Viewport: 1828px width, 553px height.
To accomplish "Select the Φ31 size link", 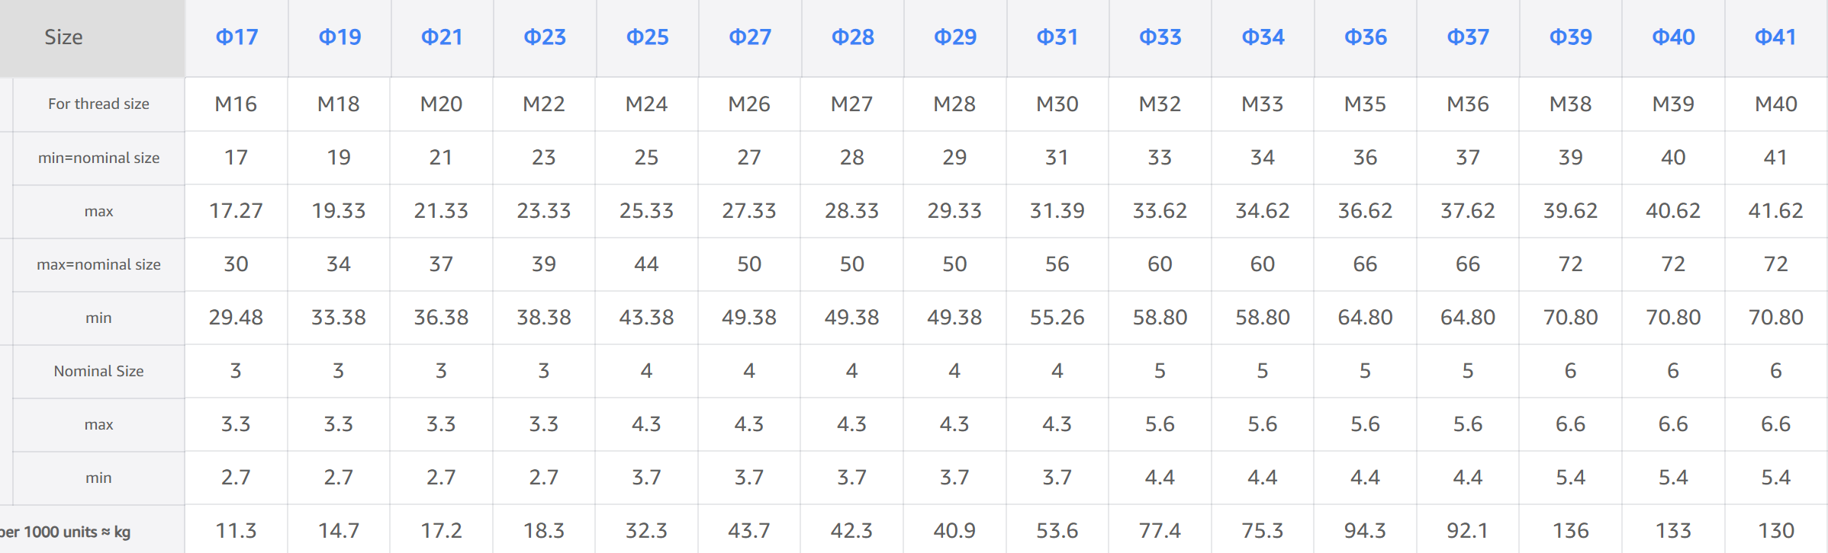I will click(x=1057, y=37).
